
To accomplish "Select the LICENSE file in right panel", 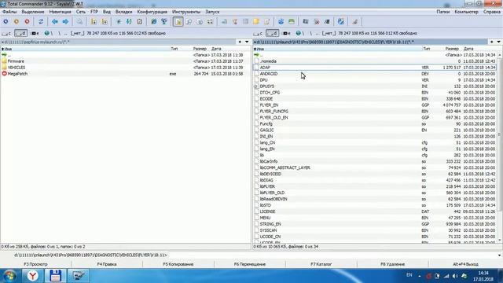I will (267, 211).
